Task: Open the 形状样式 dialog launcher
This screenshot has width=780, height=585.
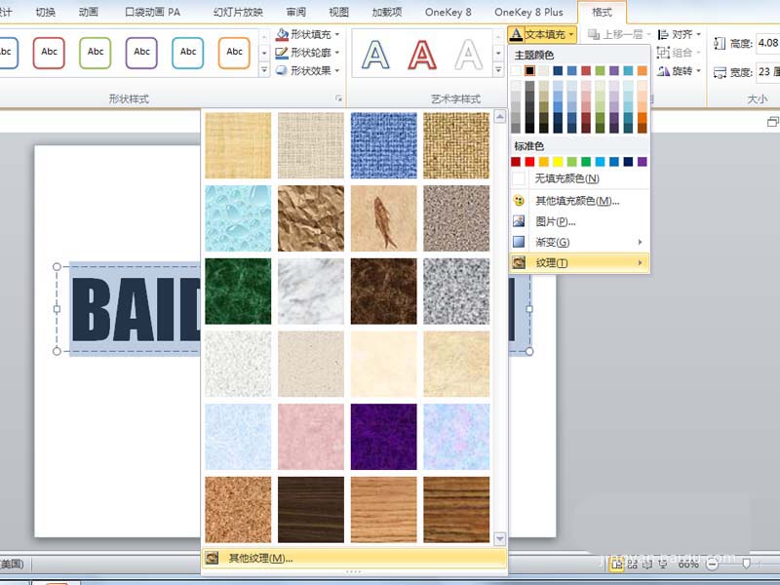Action: 338,98
